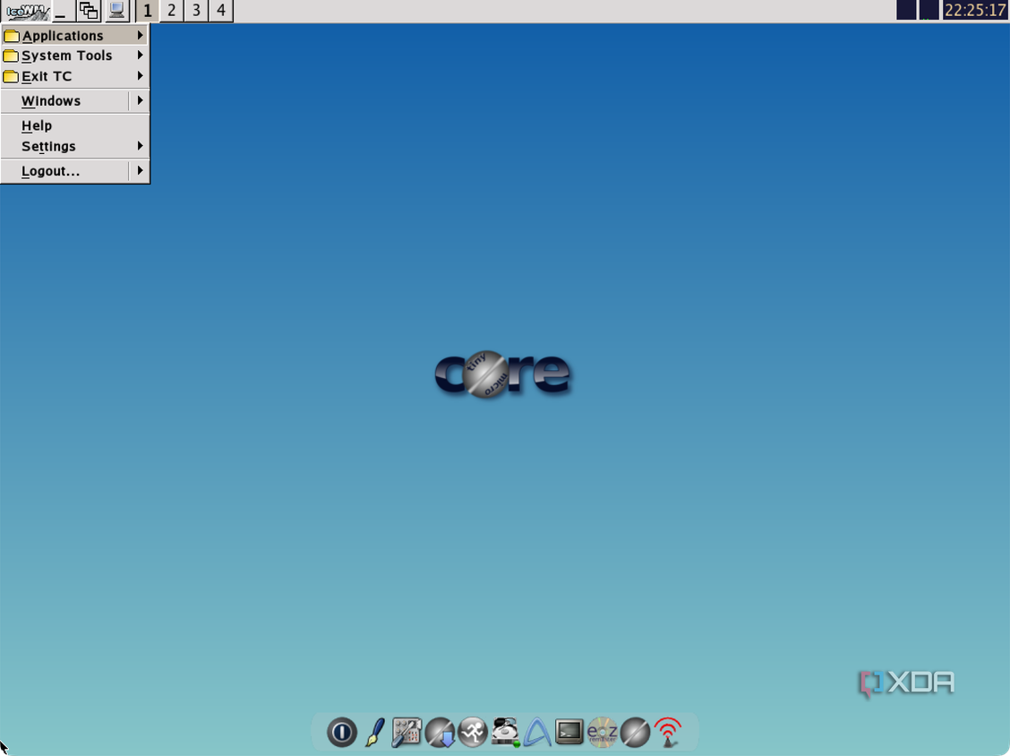Image resolution: width=1010 pixels, height=756 pixels.
Task: Expand the Windows submenu arrow
Action: click(140, 100)
